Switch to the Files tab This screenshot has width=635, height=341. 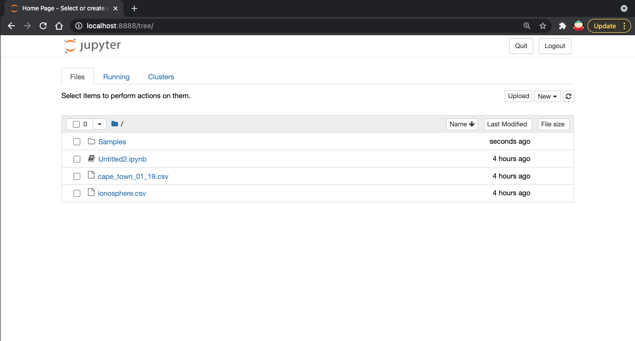pyautogui.click(x=77, y=77)
